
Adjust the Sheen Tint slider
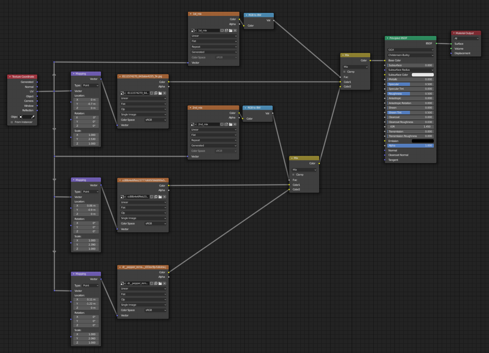(x=410, y=112)
